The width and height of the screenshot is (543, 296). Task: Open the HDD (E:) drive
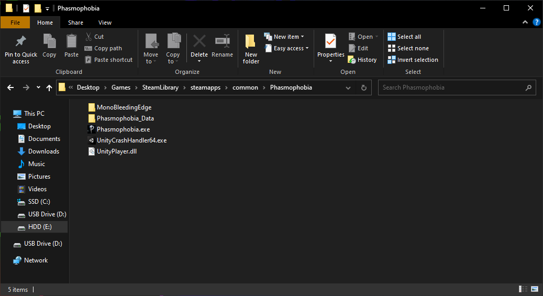[x=35, y=227]
